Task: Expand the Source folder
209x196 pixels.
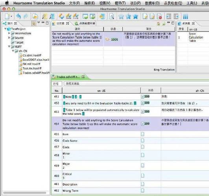Action: (x=9, y=38)
